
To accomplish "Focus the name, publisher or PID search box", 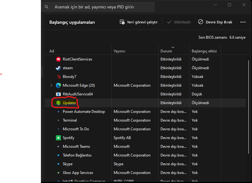I will 98,7.
